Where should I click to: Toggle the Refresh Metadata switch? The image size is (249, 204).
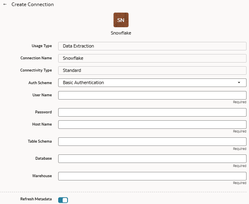[x=63, y=200]
